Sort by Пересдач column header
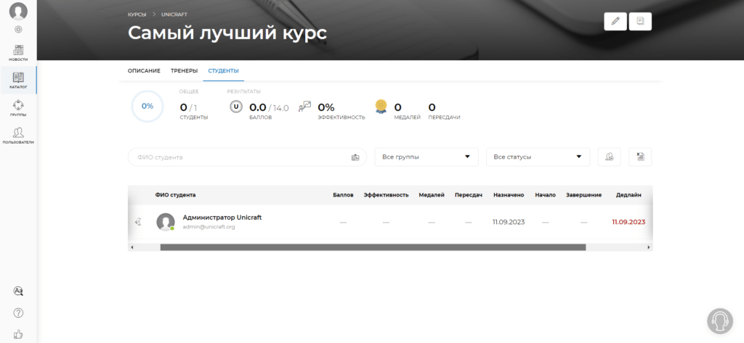 pos(469,195)
